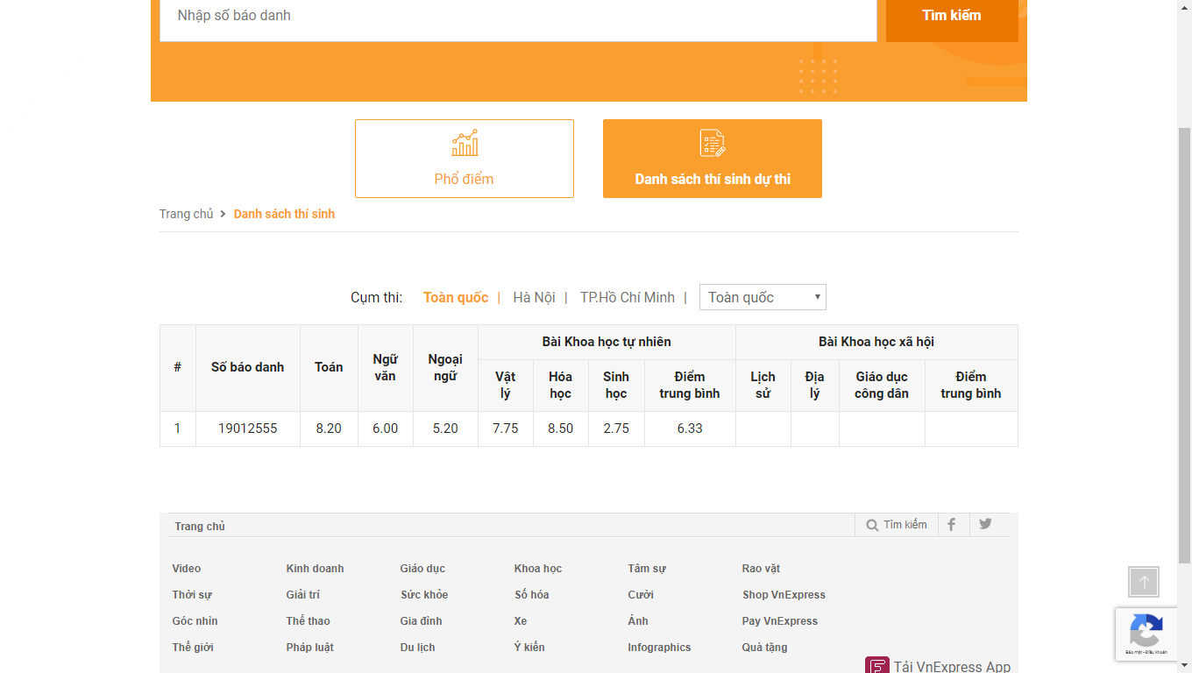Click candidate number 19012555 in table
1192x673 pixels.
[247, 429]
